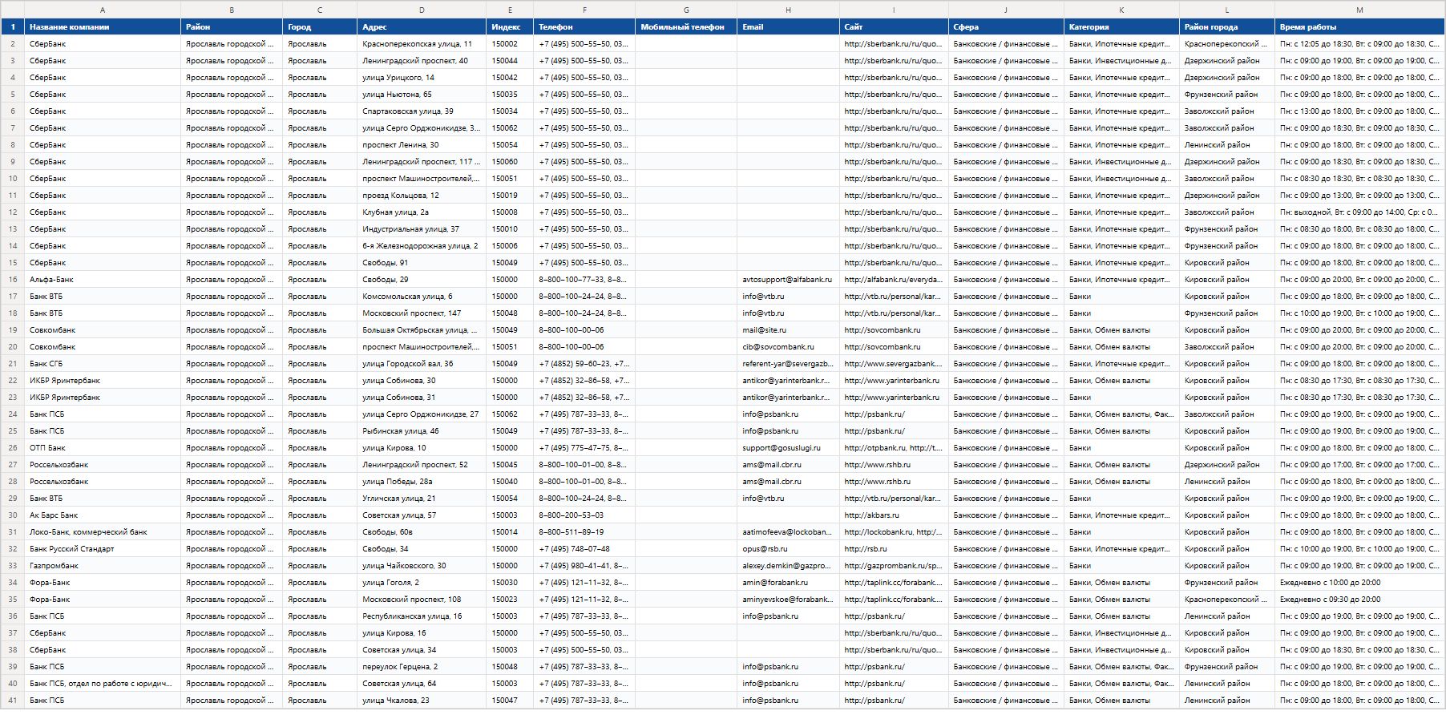Select email 'support@gosuslugi.ru'
1446x723 pixels.
click(788, 448)
